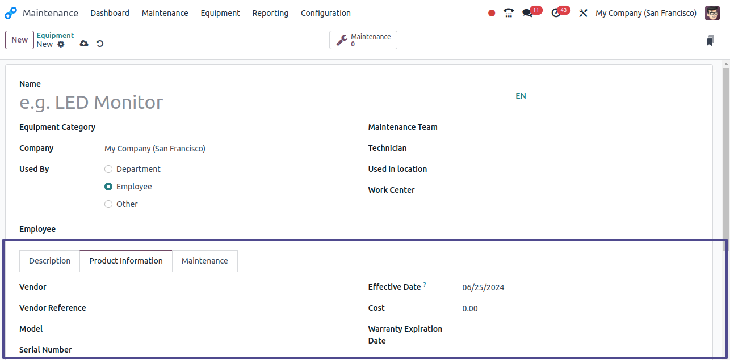Open the Odoo apps home logo
Viewport: 730px width, 360px height.
(x=11, y=12)
